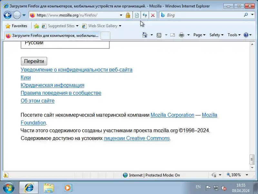Click the Перейти button

tap(34, 61)
